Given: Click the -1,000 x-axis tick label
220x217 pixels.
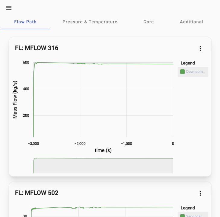Looking at the screenshot, I should 126,143.
